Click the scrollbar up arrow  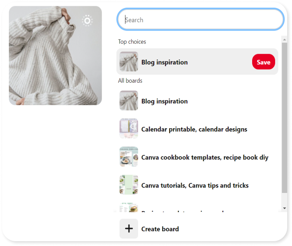pyautogui.click(x=284, y=39)
